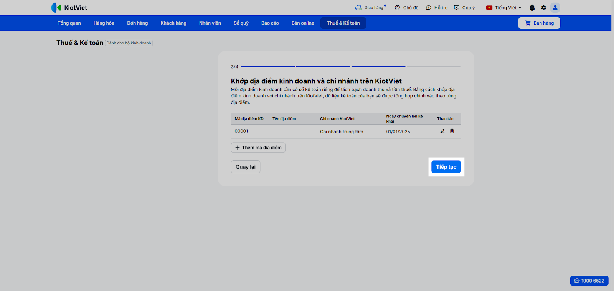Open the user account avatar
This screenshot has width=614, height=291.
pyautogui.click(x=555, y=8)
